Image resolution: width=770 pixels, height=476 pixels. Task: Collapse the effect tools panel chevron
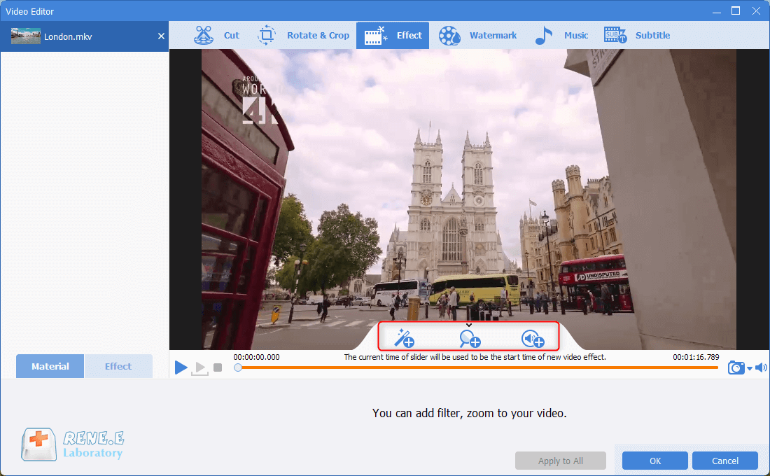[x=469, y=325]
